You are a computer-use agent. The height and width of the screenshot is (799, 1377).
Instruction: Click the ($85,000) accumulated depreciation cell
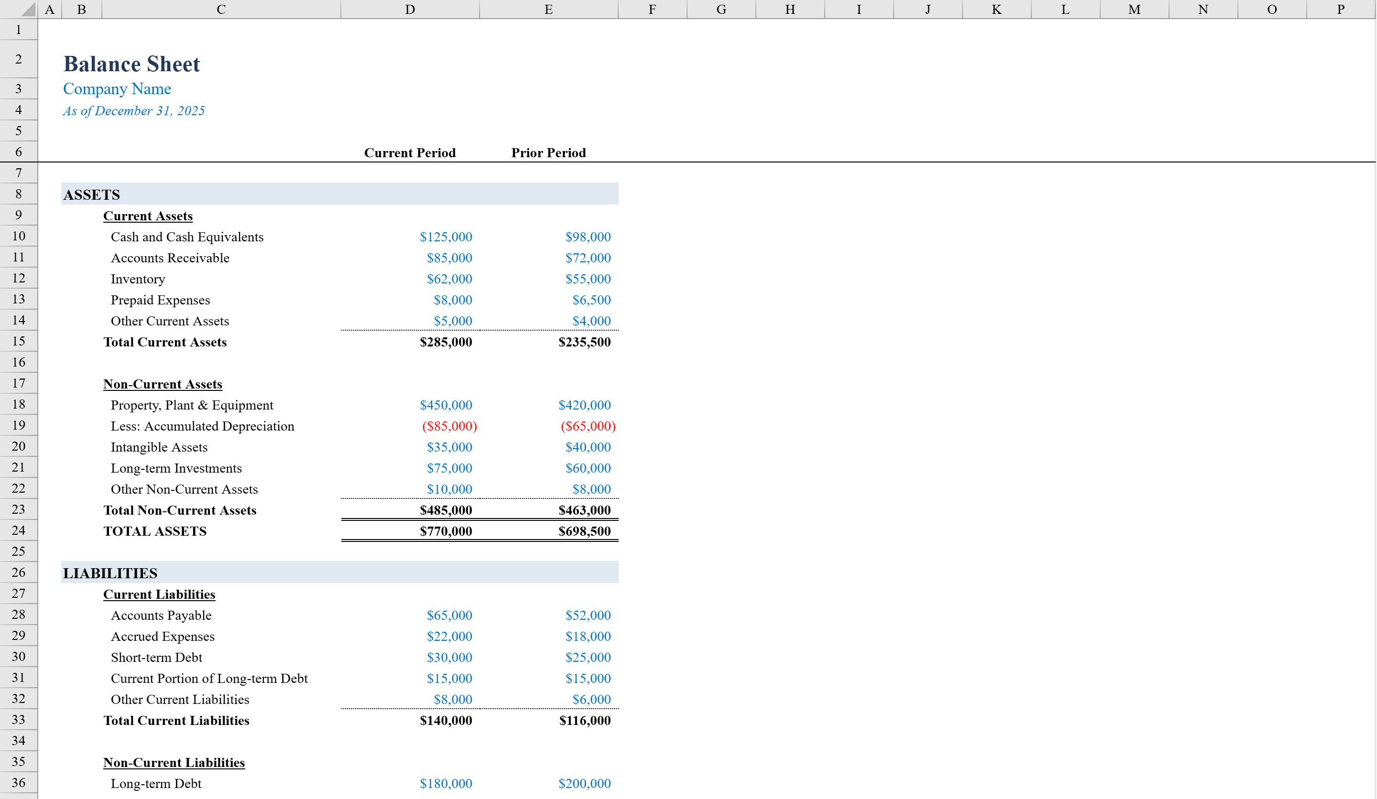(448, 426)
